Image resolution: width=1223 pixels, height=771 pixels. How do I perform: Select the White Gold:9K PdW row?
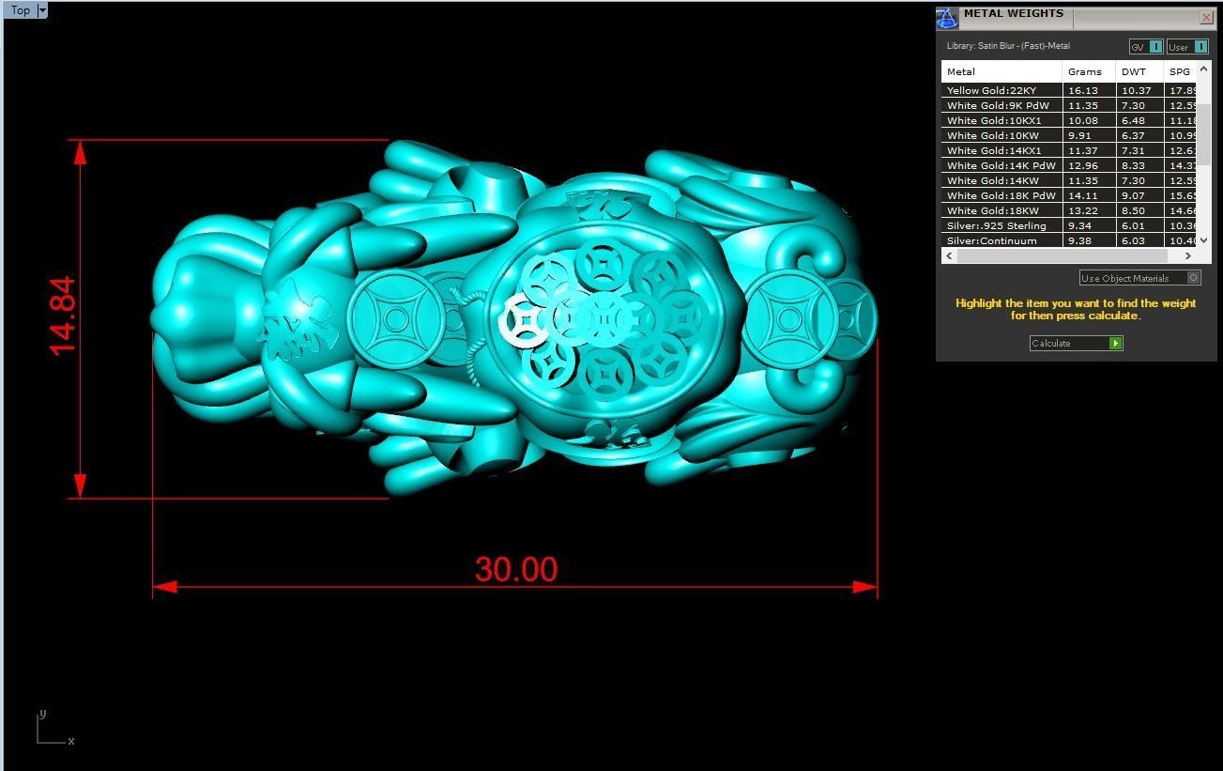click(x=1069, y=105)
